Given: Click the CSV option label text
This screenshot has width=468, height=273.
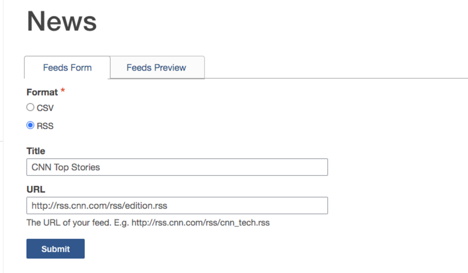Looking at the screenshot, I should pyautogui.click(x=45, y=108).
